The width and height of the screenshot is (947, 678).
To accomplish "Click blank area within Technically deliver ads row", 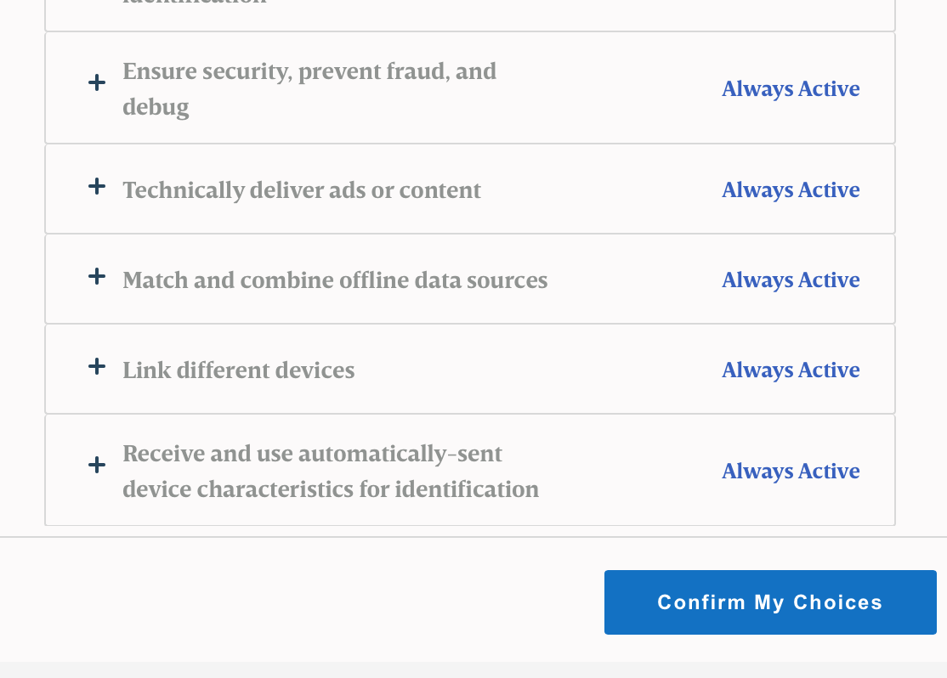I will click(x=601, y=189).
